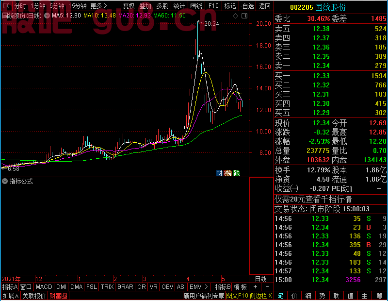Remove from watchlist via -自选

(247, 6)
